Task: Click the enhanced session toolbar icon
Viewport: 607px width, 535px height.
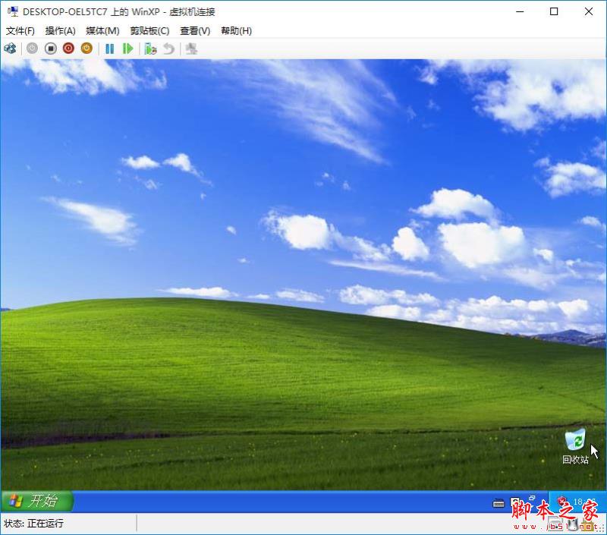Action: pyautogui.click(x=191, y=49)
